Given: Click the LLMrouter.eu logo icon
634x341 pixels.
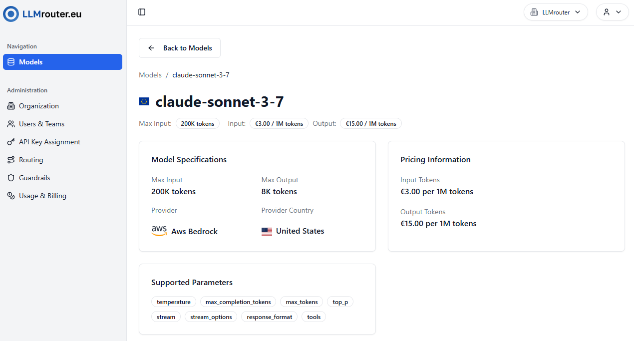Looking at the screenshot, I should point(11,14).
